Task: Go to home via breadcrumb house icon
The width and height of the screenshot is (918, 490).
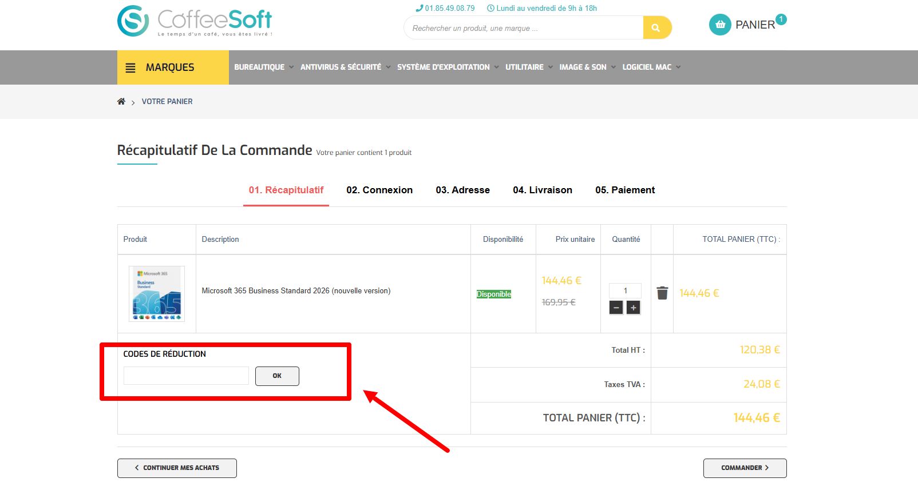Action: point(121,101)
